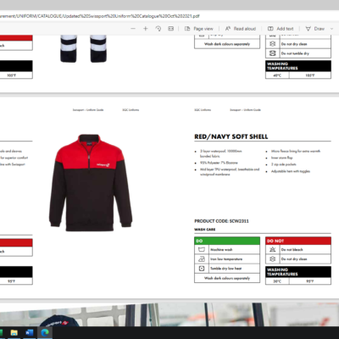Click the 40°C temperature cell

click(277, 75)
